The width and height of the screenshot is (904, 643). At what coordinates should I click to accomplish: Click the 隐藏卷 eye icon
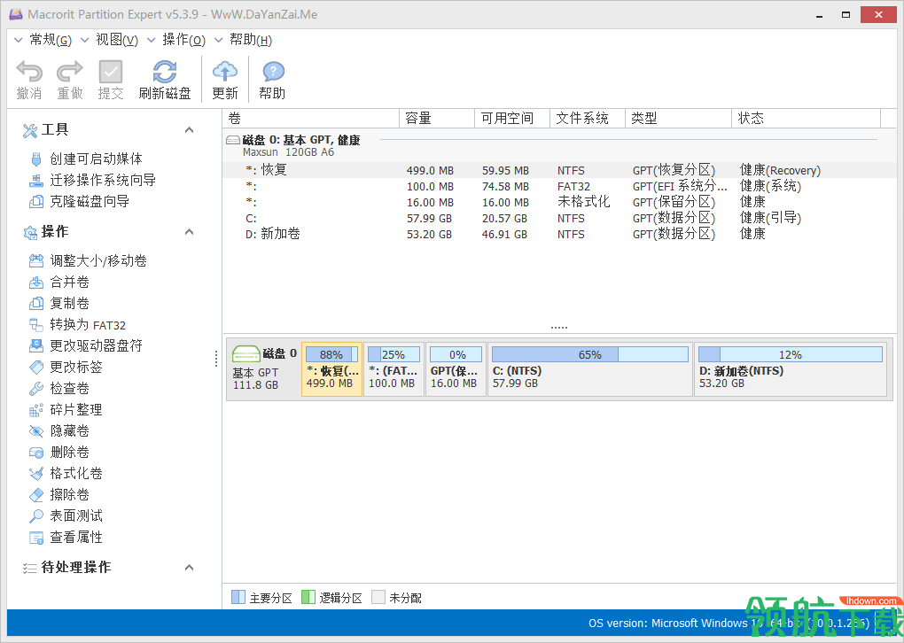coord(36,431)
